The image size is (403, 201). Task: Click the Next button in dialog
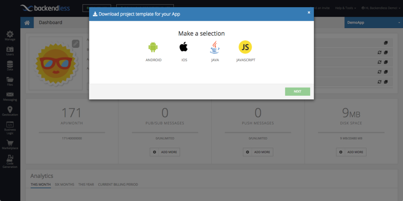[x=297, y=91]
